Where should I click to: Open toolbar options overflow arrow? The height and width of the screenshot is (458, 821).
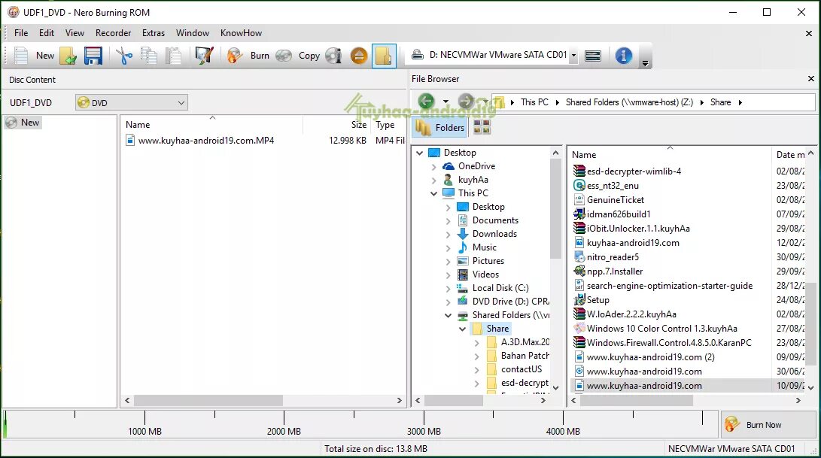pos(645,63)
